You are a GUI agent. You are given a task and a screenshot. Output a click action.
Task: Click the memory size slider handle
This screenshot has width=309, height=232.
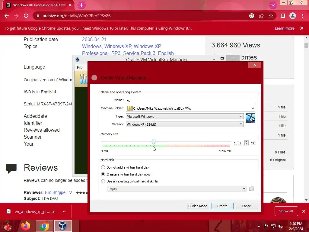click(154, 141)
